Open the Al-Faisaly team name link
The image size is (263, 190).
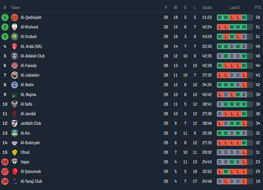29,66
